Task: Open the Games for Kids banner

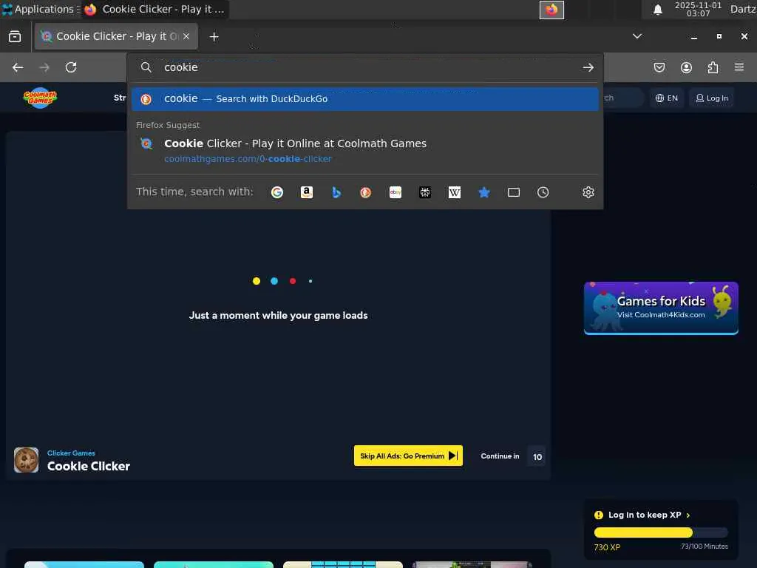Action: pyautogui.click(x=661, y=308)
